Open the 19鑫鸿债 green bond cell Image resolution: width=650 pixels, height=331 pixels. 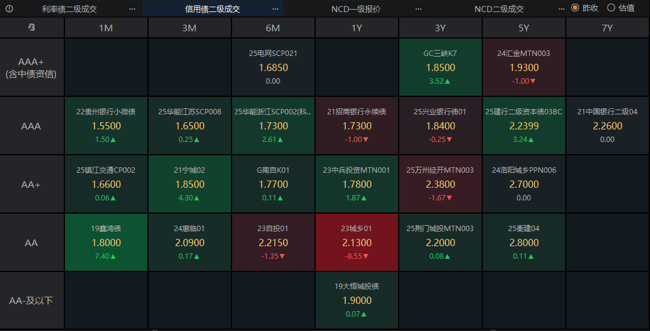[x=106, y=242]
